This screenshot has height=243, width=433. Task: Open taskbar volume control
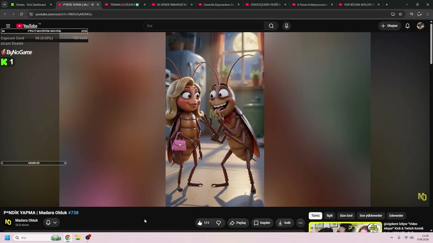(412, 238)
